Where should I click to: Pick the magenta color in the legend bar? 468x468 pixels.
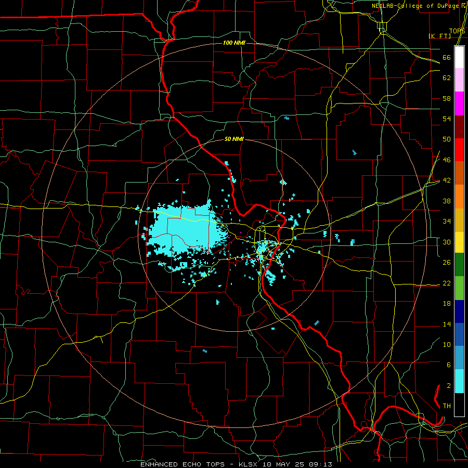(459, 103)
